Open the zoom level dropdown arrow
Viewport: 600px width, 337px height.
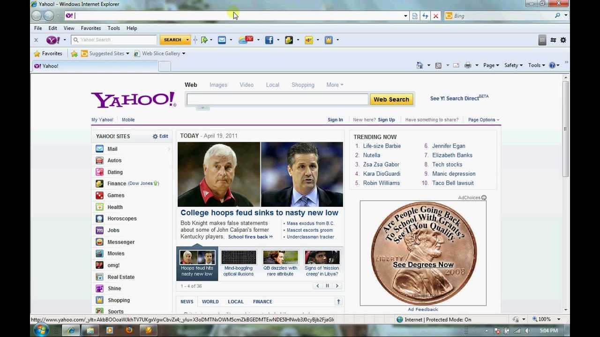coord(559,320)
